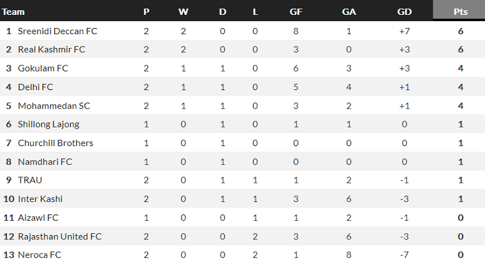Click Churchill Brothers team name

click(x=55, y=143)
